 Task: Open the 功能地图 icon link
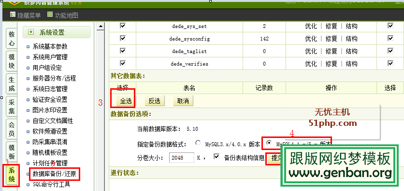[x=50, y=14]
